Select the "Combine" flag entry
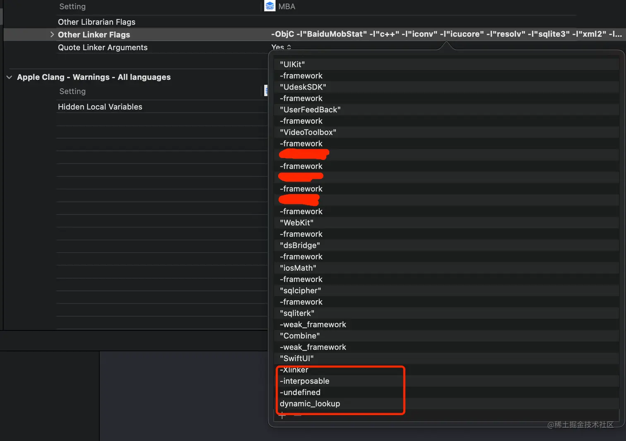Viewport: 626px width, 441px height. point(446,336)
